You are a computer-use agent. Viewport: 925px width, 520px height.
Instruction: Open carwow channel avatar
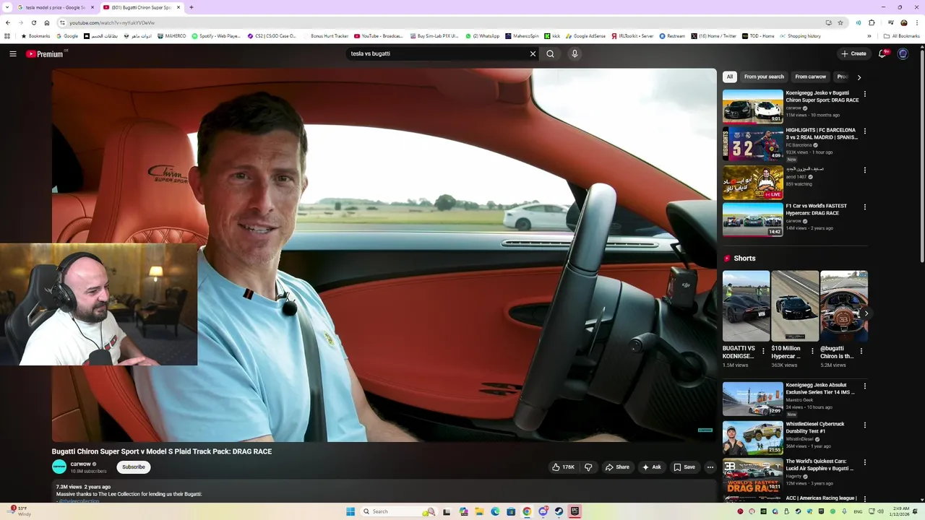[x=59, y=467]
